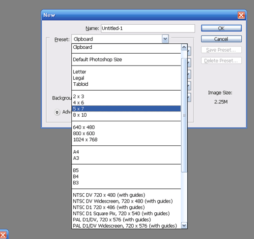
Task: Click the Save Preset button
Action: (x=221, y=50)
